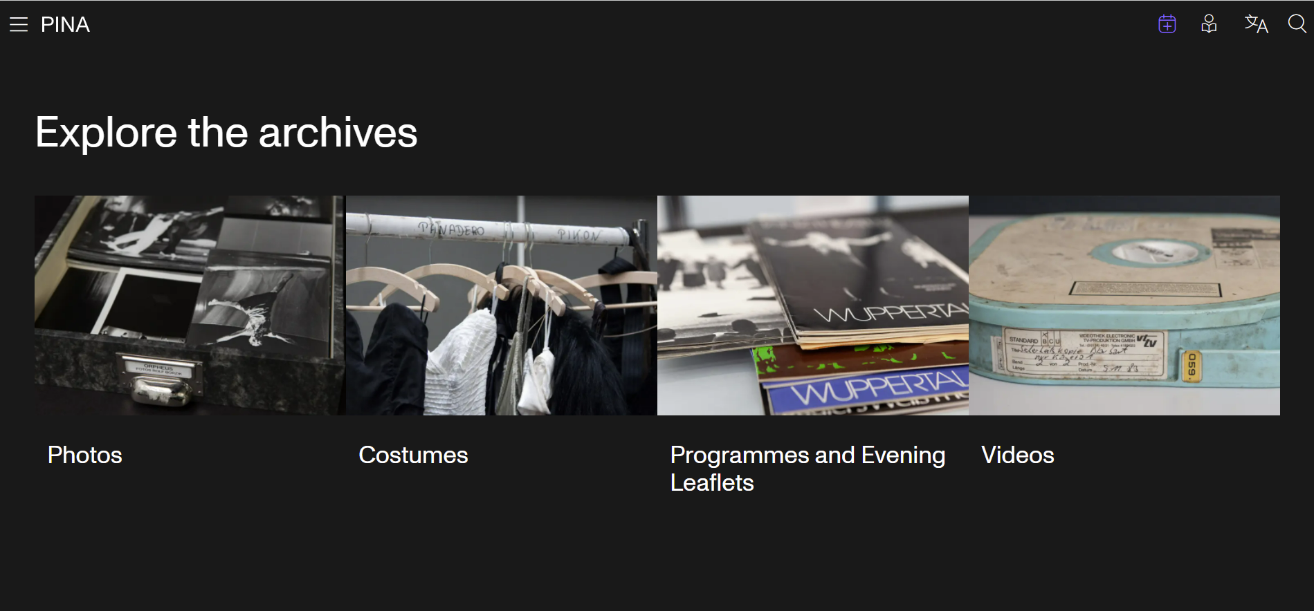Select the Photos text link
This screenshot has height=611, width=1314.
84,455
